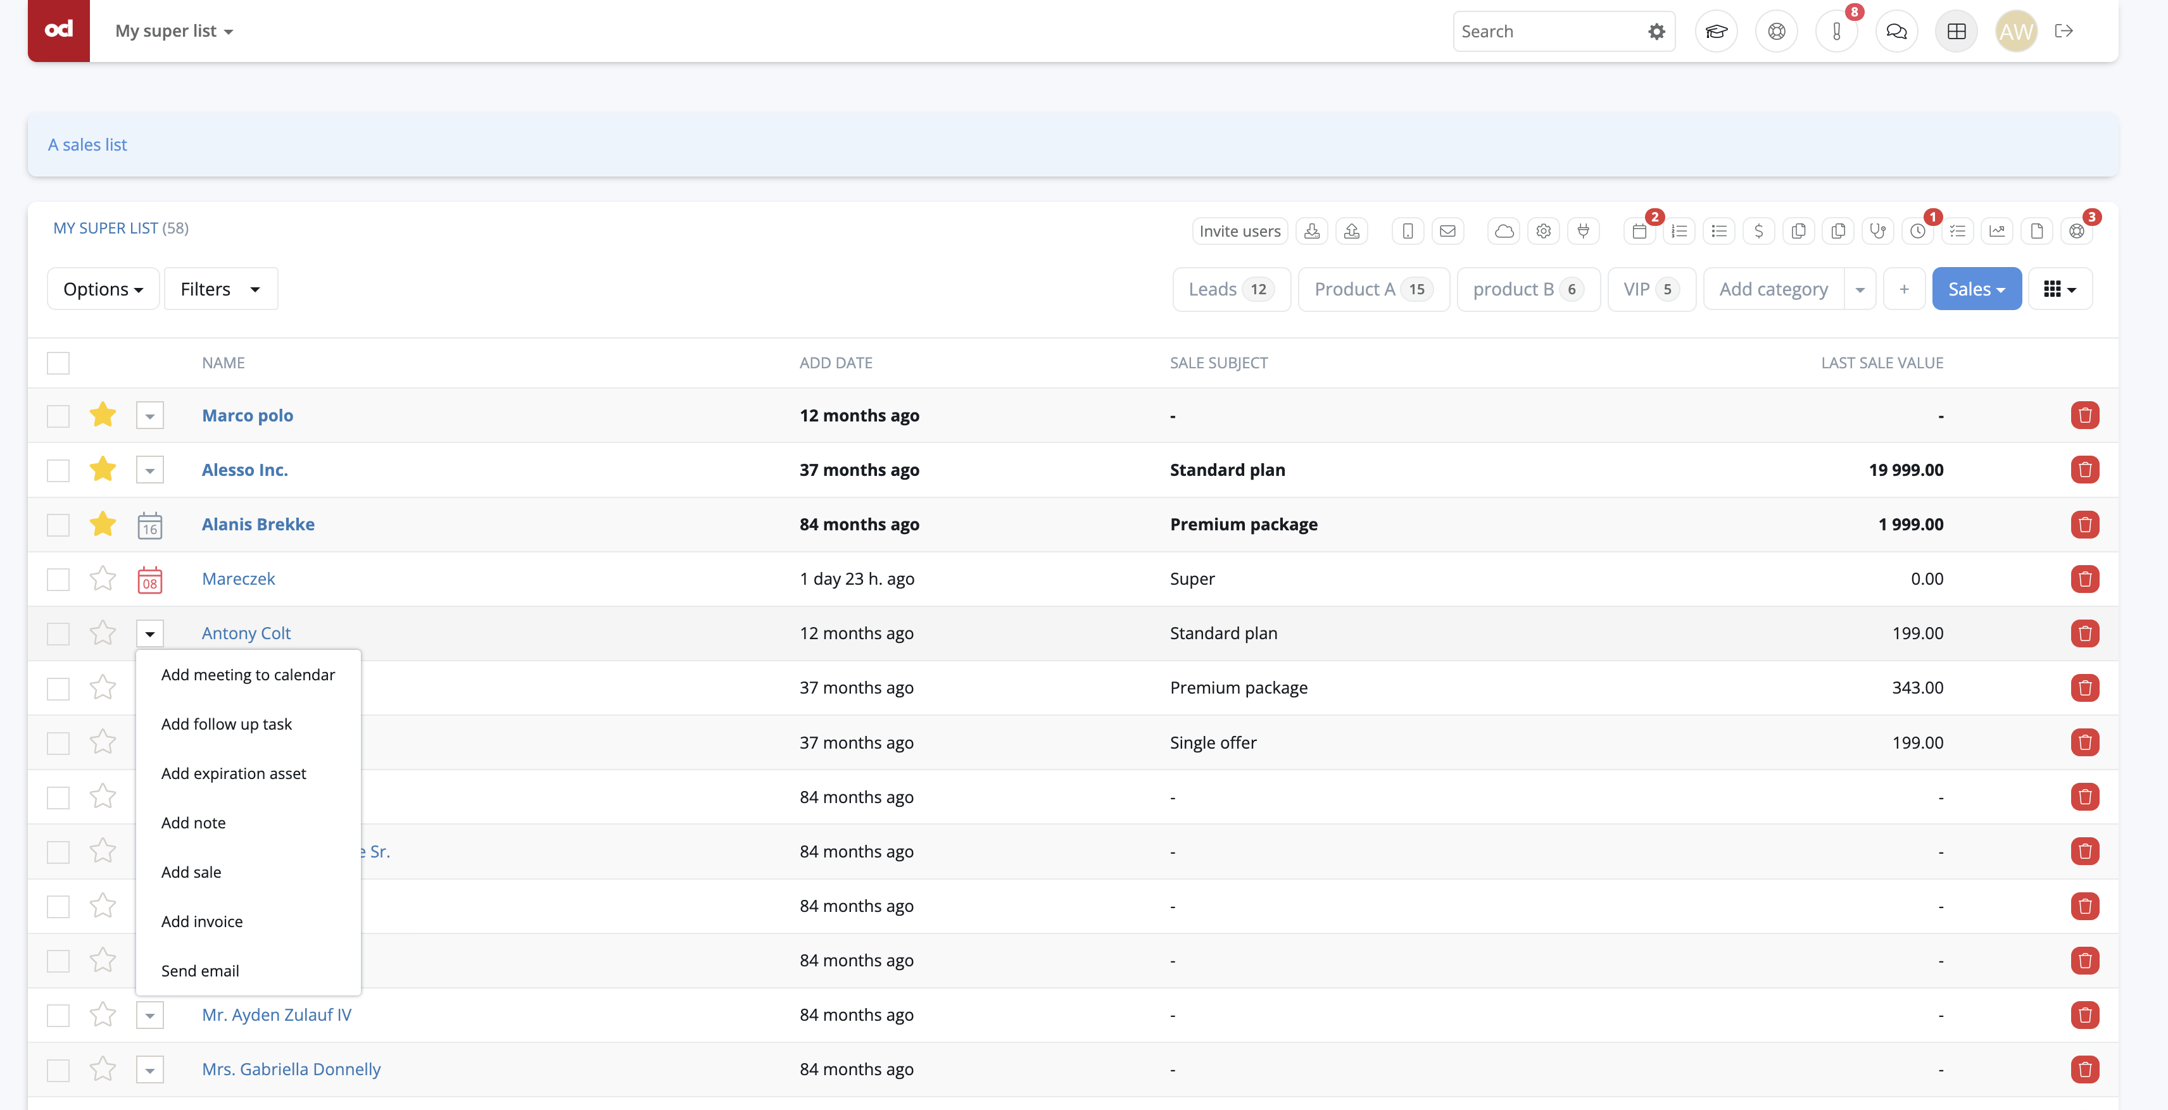
Task: Open the Options dropdown
Action: 103,289
